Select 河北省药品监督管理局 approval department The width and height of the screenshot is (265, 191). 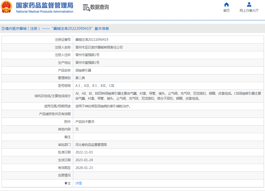91,145
